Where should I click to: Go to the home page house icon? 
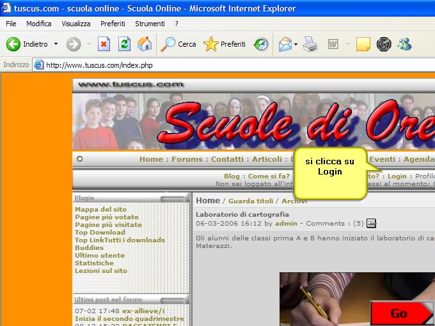[145, 44]
